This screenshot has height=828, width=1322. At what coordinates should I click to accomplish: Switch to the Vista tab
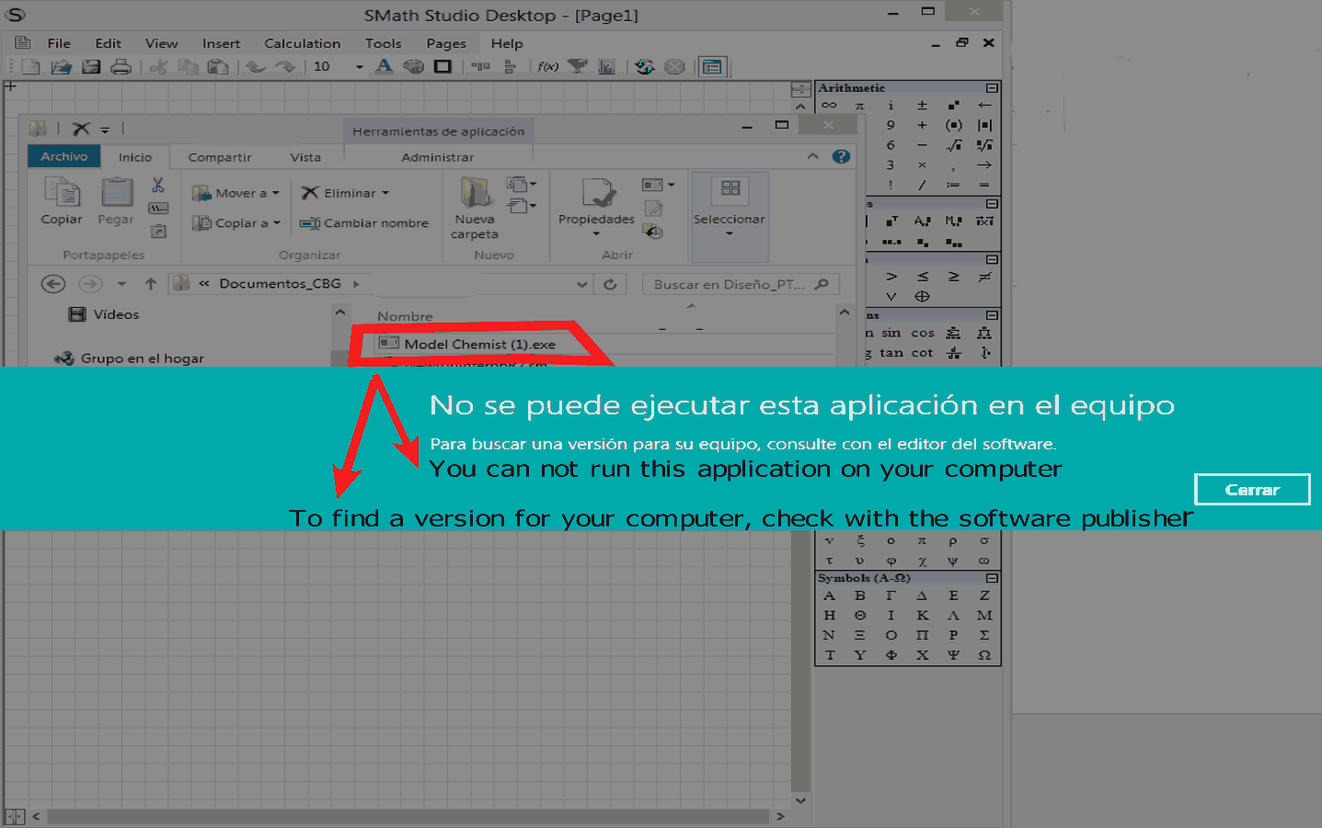click(306, 156)
